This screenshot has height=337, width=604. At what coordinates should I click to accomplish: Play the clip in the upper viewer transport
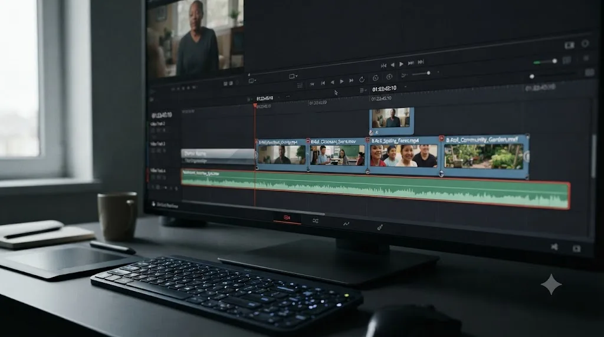401,64
